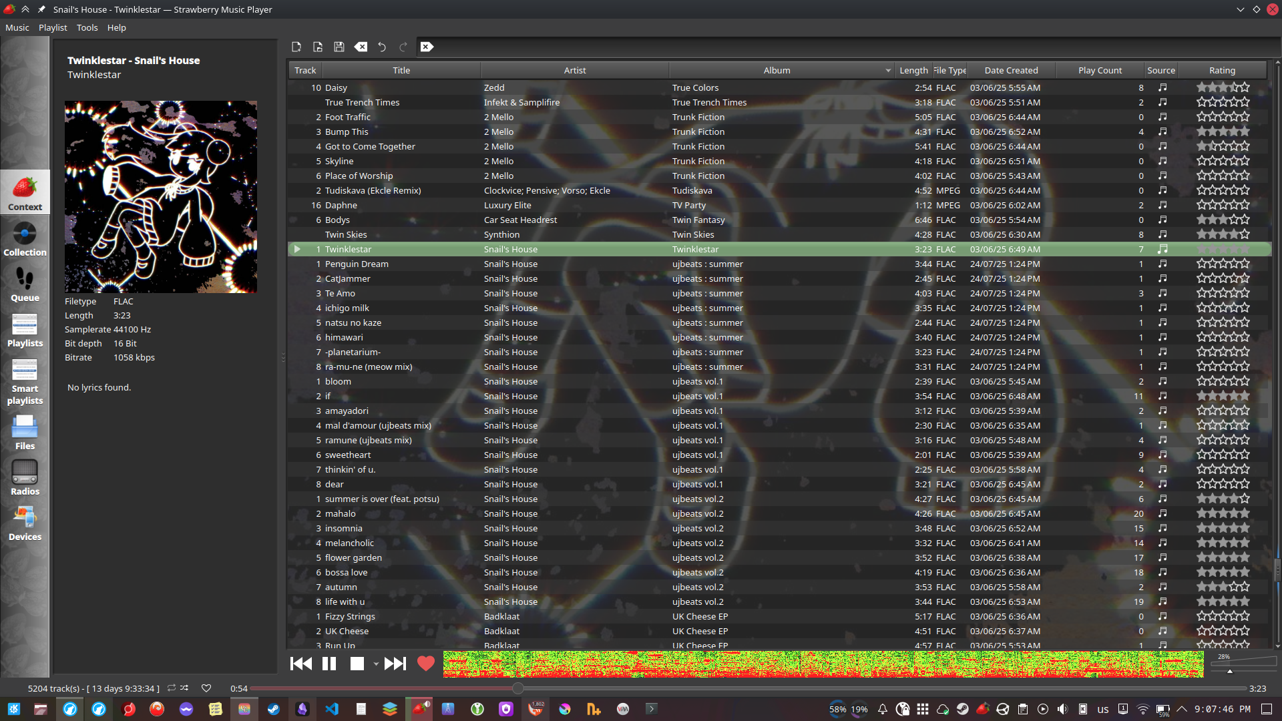Open the notifications bell in tray

(x=883, y=709)
